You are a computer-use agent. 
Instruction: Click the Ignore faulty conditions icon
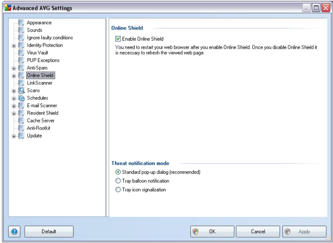click(21, 37)
